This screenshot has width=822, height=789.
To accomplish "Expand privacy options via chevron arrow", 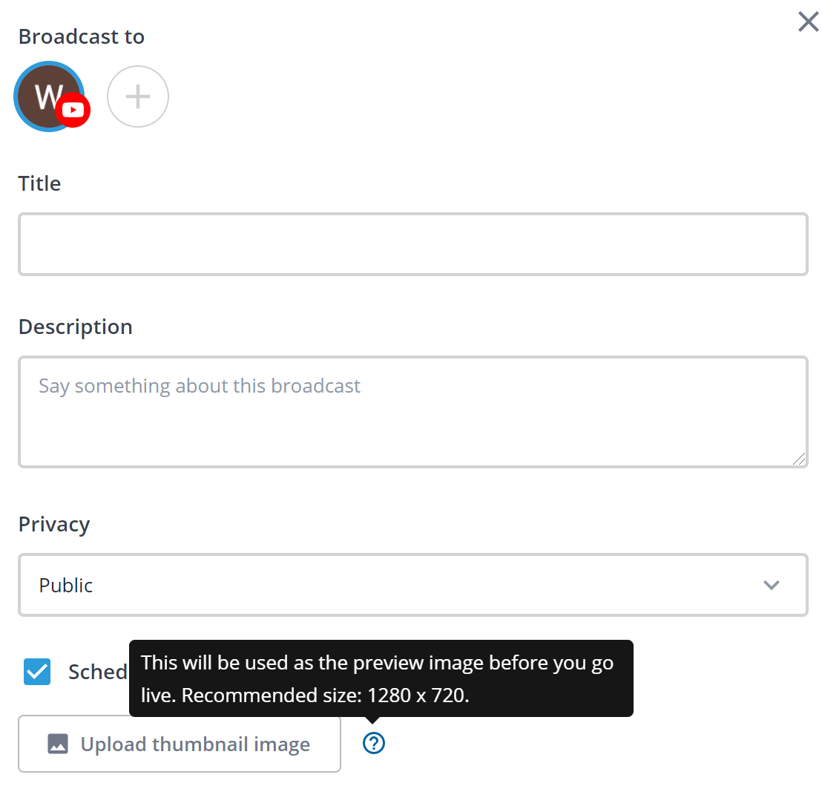I will click(771, 585).
